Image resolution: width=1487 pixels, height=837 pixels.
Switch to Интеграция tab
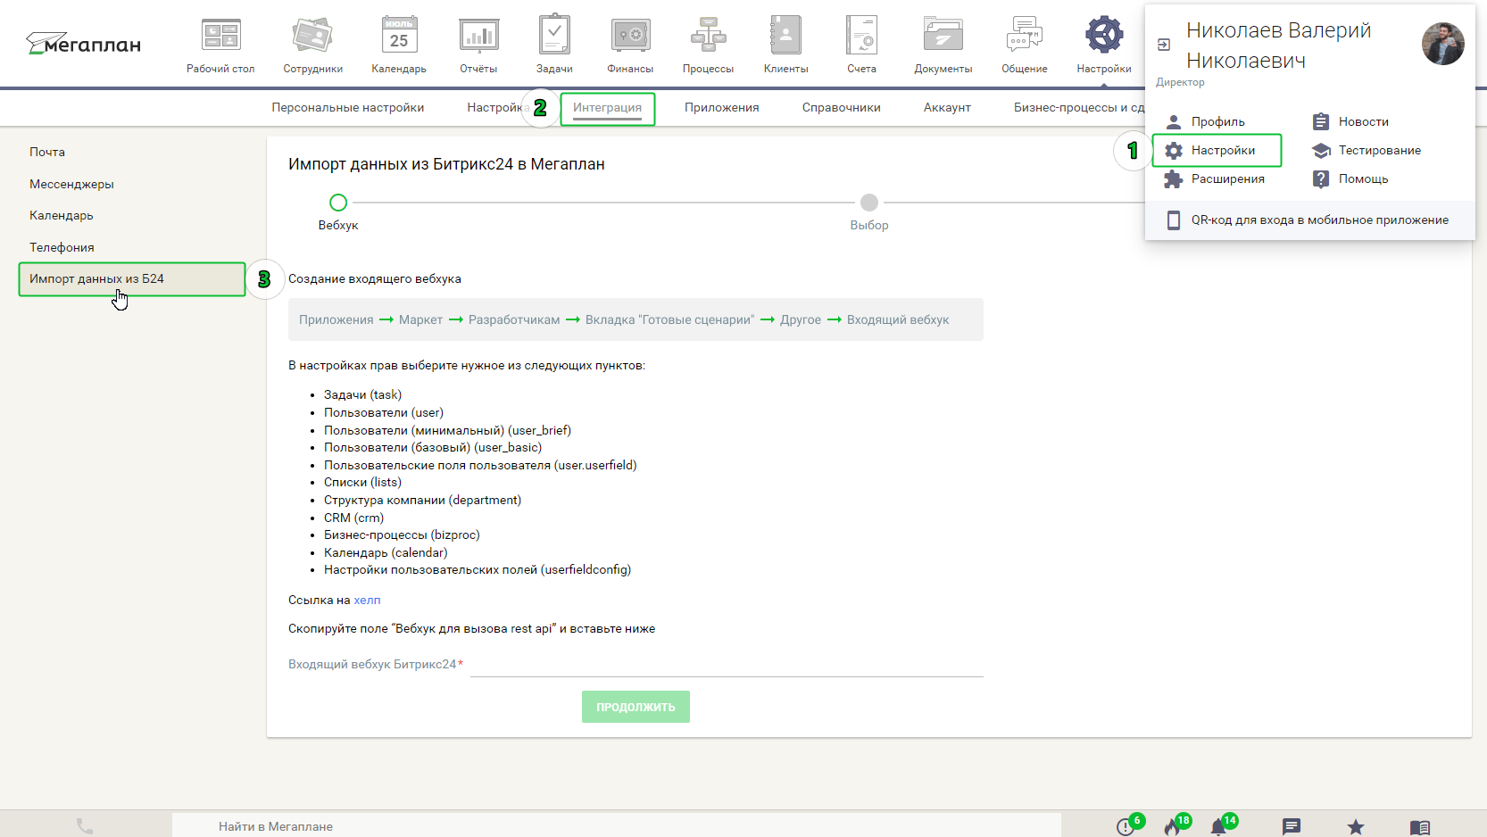pos(608,108)
